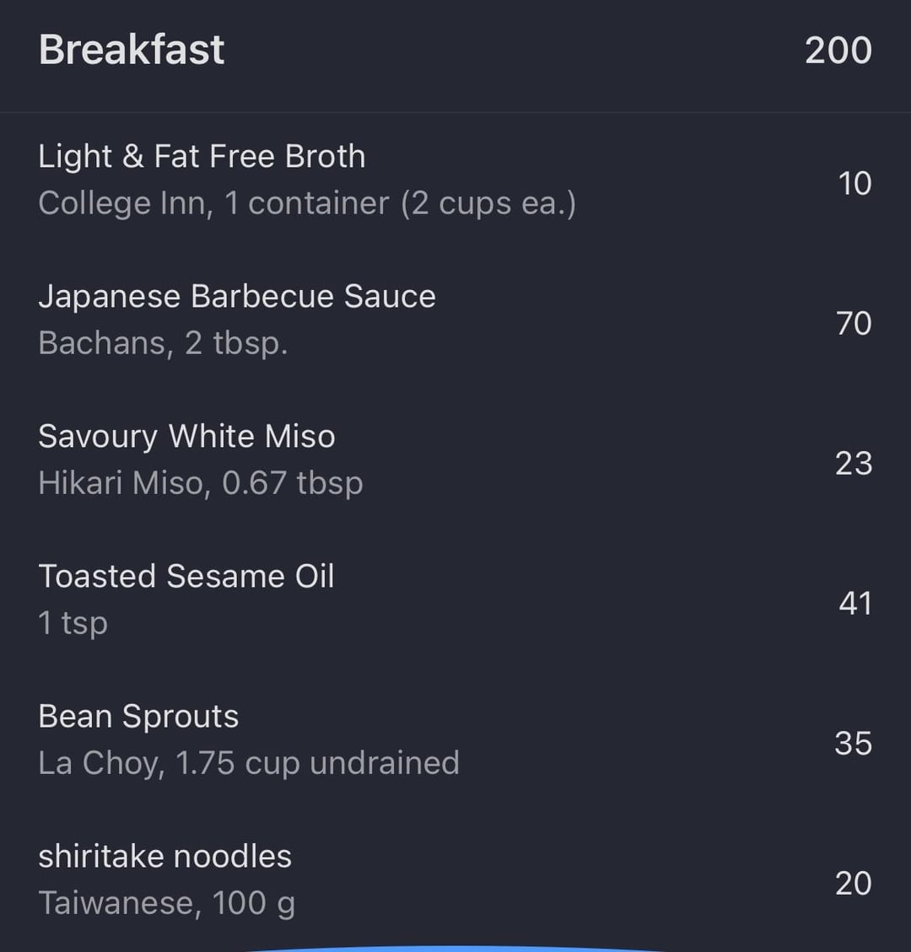Tap the 10 calorie value for broth
The height and width of the screenshot is (952, 911).
click(x=854, y=183)
